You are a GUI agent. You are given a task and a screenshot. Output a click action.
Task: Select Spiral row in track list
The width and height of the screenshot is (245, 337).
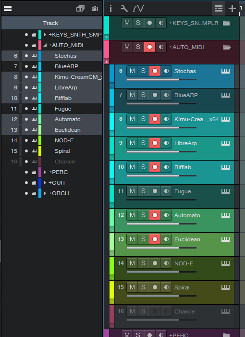[52, 151]
